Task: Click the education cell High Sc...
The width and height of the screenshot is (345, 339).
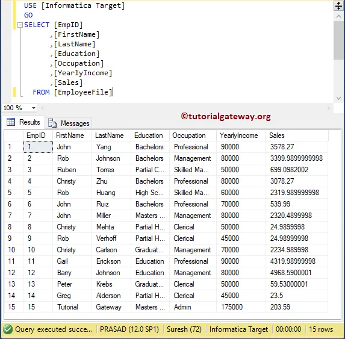Action: 150,193
